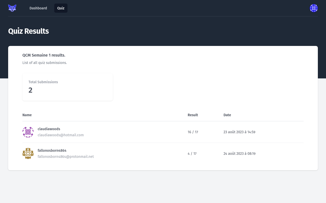
Task: Click the fallonosborn4864 username
Action: click(52, 150)
